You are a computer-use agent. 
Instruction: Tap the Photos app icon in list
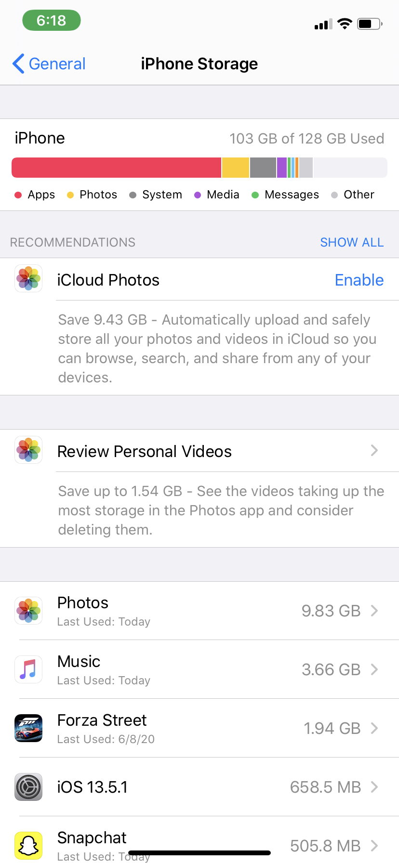[x=28, y=611]
